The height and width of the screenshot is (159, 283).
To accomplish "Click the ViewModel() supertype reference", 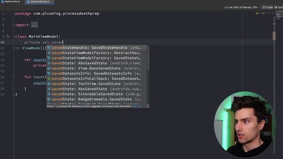I will [34, 48].
